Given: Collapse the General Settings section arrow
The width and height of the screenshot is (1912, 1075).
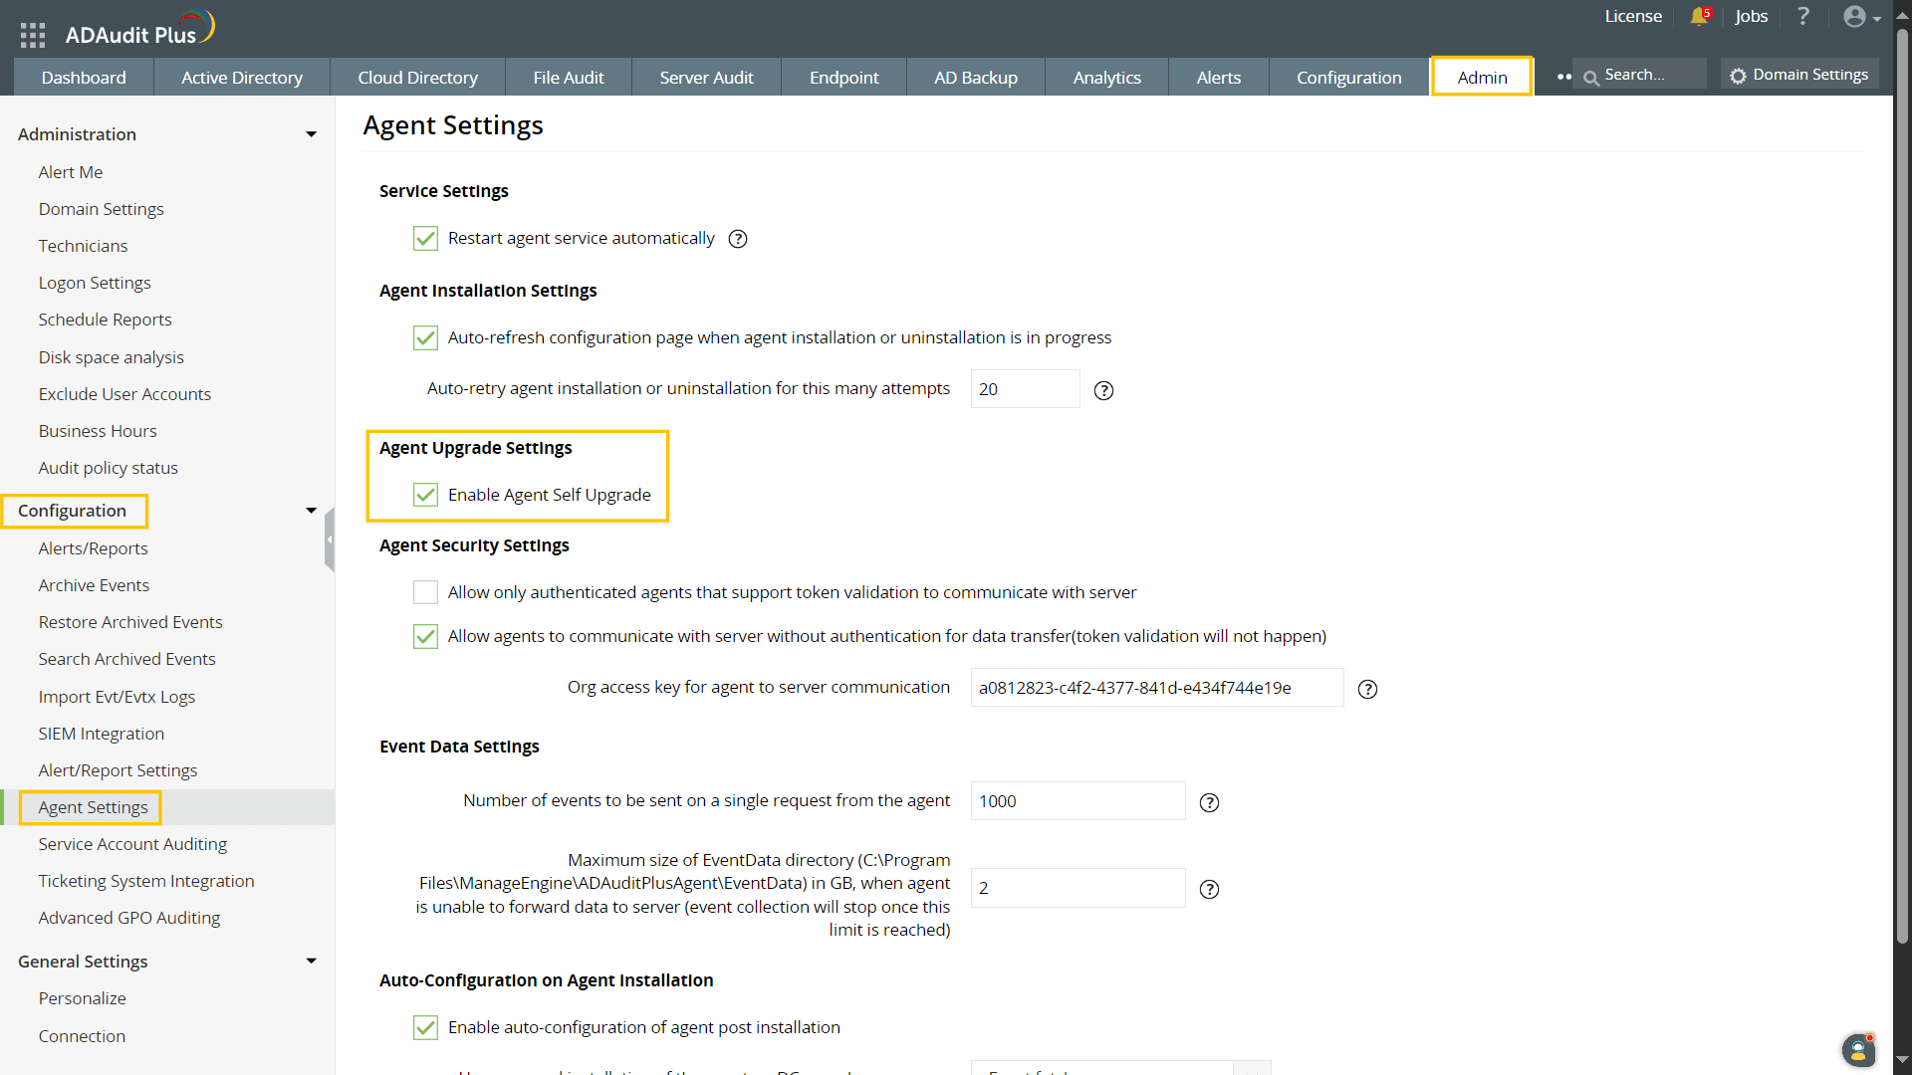Looking at the screenshot, I should 312,962.
